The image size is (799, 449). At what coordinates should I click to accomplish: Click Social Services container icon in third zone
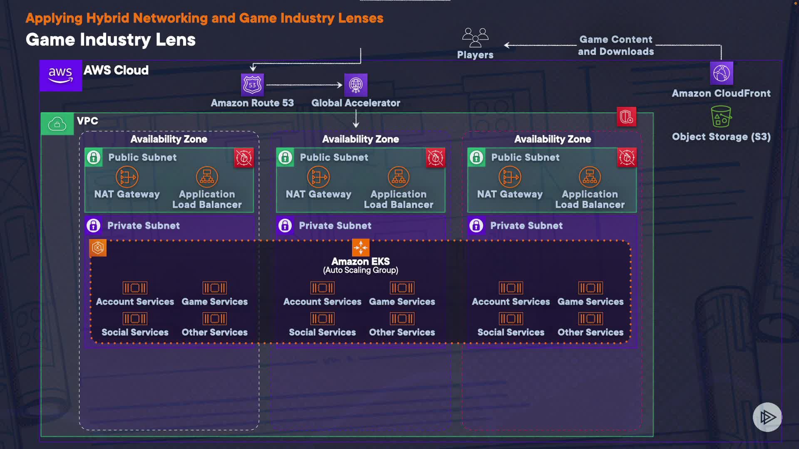(x=511, y=319)
